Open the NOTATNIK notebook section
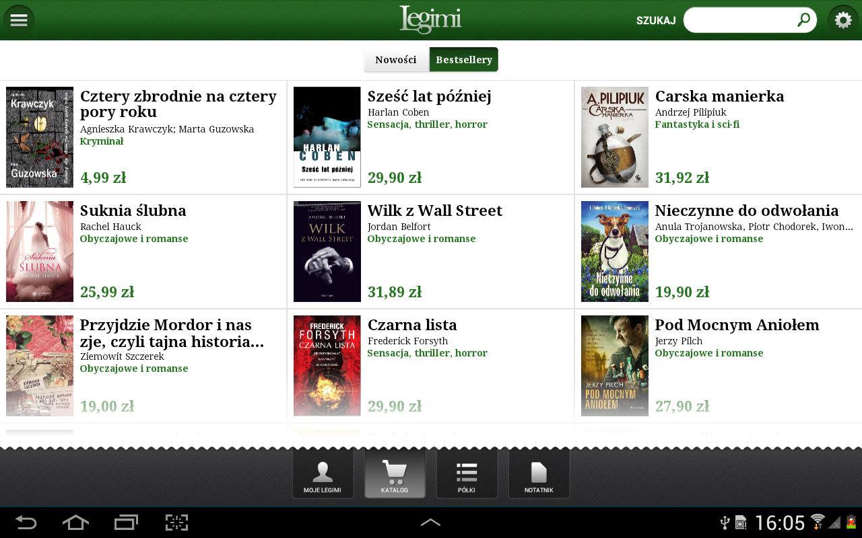The image size is (862, 538). click(x=539, y=473)
